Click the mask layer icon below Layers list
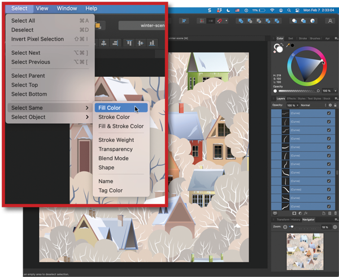The height and width of the screenshot is (277, 339). coord(294,213)
